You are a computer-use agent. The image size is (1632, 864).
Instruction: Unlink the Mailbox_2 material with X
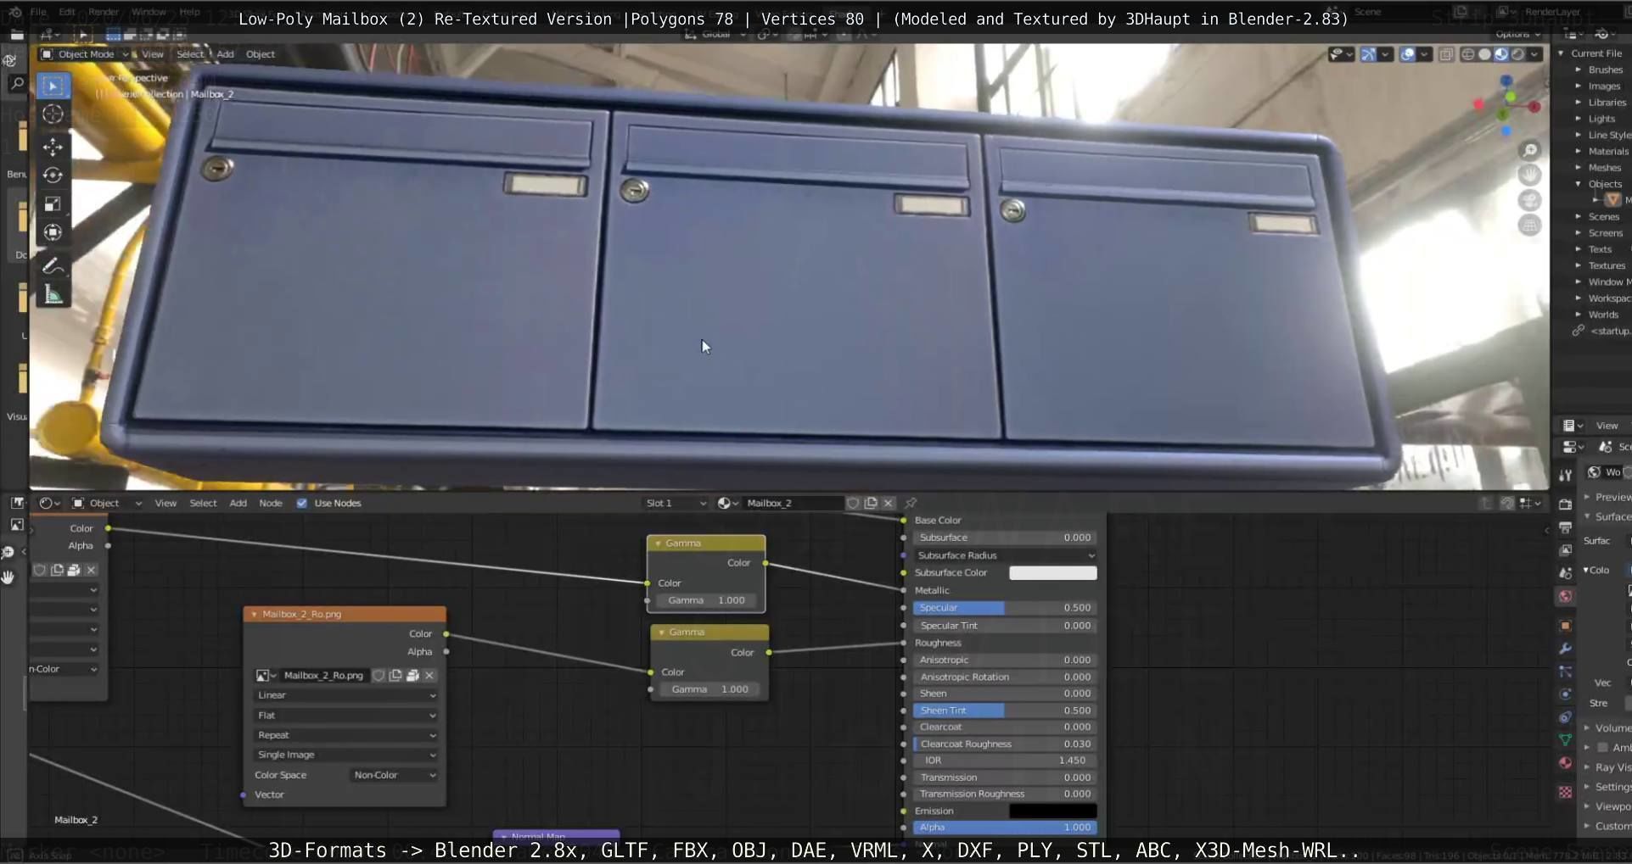click(889, 503)
